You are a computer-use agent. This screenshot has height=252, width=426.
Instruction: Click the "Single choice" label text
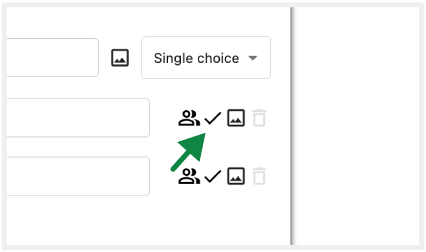(196, 58)
